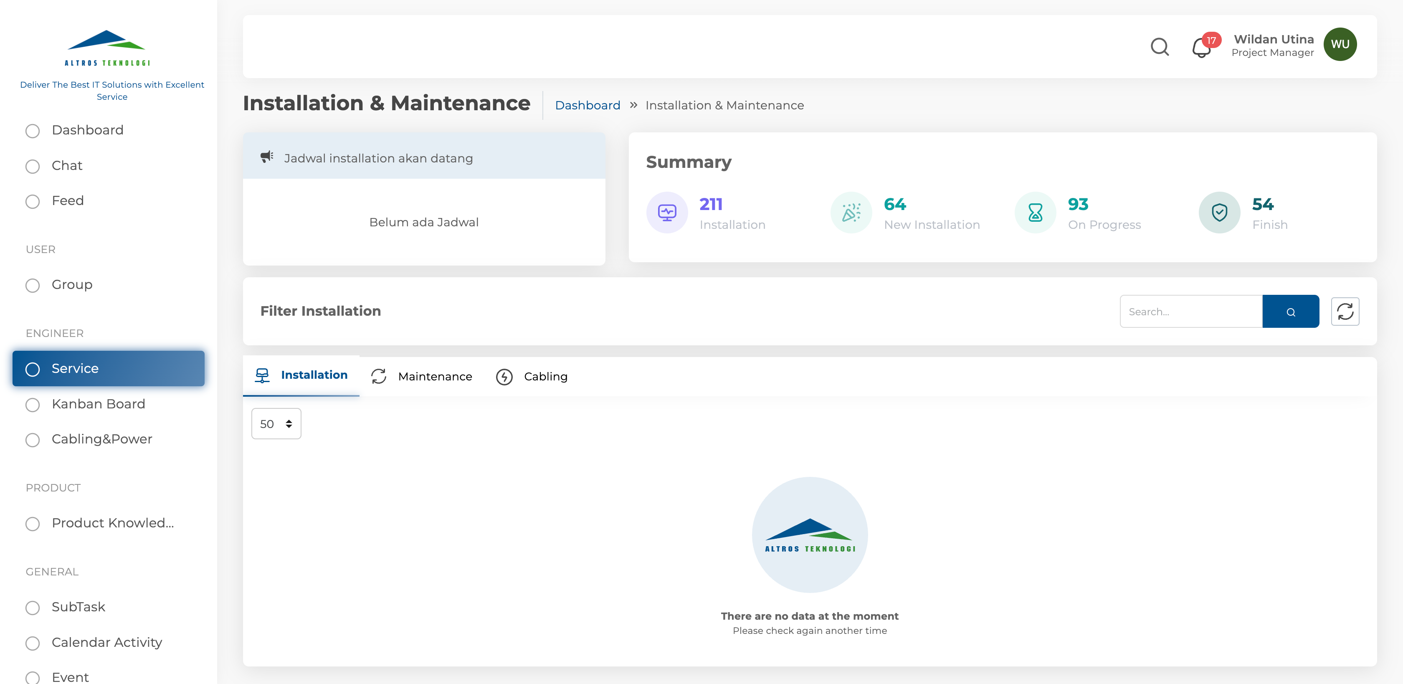Viewport: 1403px width, 684px height.
Task: Click the On Progress hourglass icon
Action: [x=1035, y=213]
